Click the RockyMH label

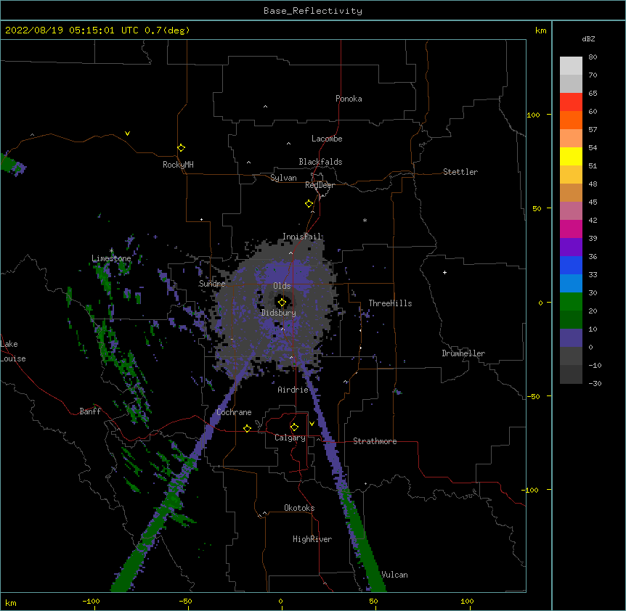click(178, 164)
